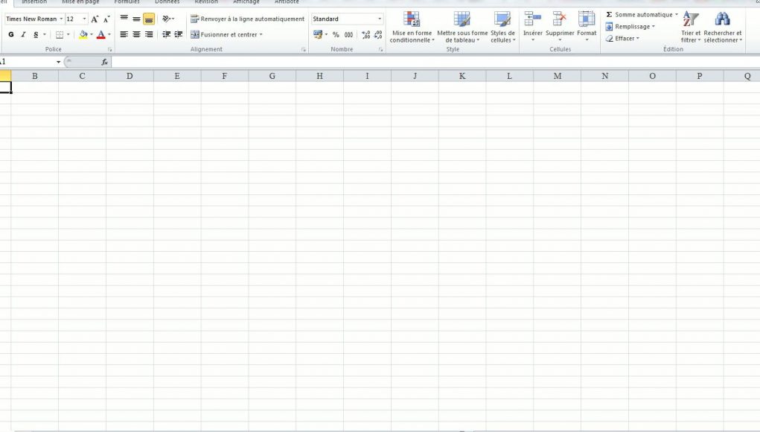
Task: Select column D header
Action: click(x=130, y=76)
